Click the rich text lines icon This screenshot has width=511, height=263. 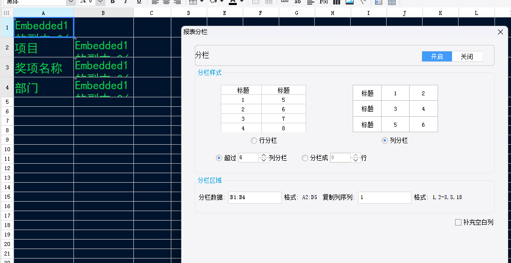(x=311, y=1)
